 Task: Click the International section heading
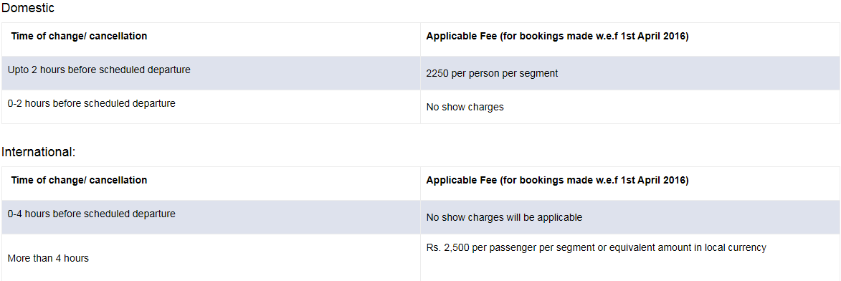click(39, 152)
